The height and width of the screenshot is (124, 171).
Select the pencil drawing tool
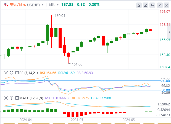(x=146, y=5)
